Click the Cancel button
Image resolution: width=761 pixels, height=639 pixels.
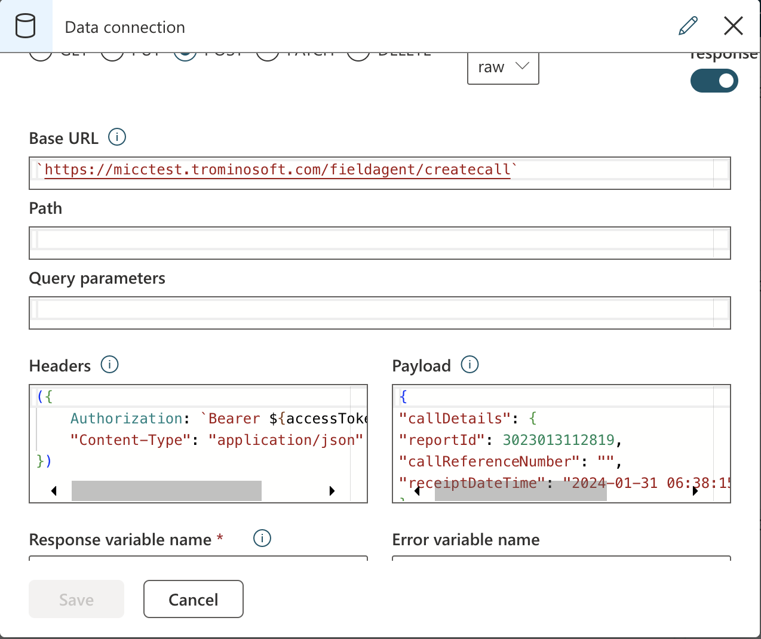point(193,599)
